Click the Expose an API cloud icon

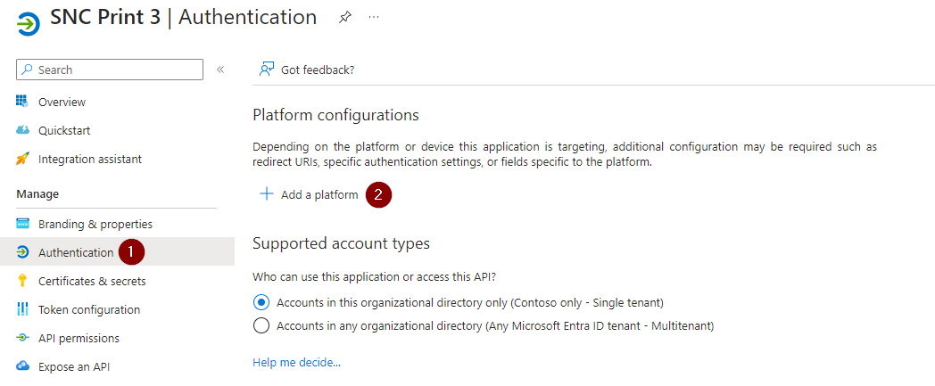click(x=23, y=366)
